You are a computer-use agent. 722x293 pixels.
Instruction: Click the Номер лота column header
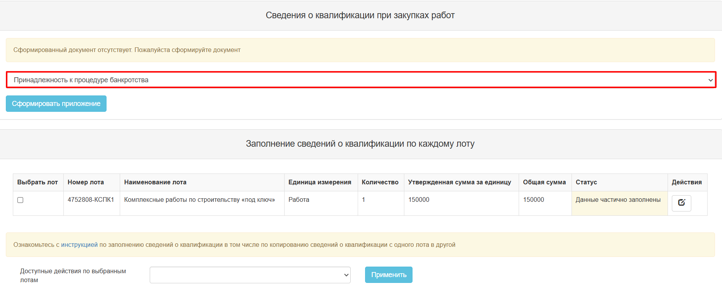tap(86, 182)
